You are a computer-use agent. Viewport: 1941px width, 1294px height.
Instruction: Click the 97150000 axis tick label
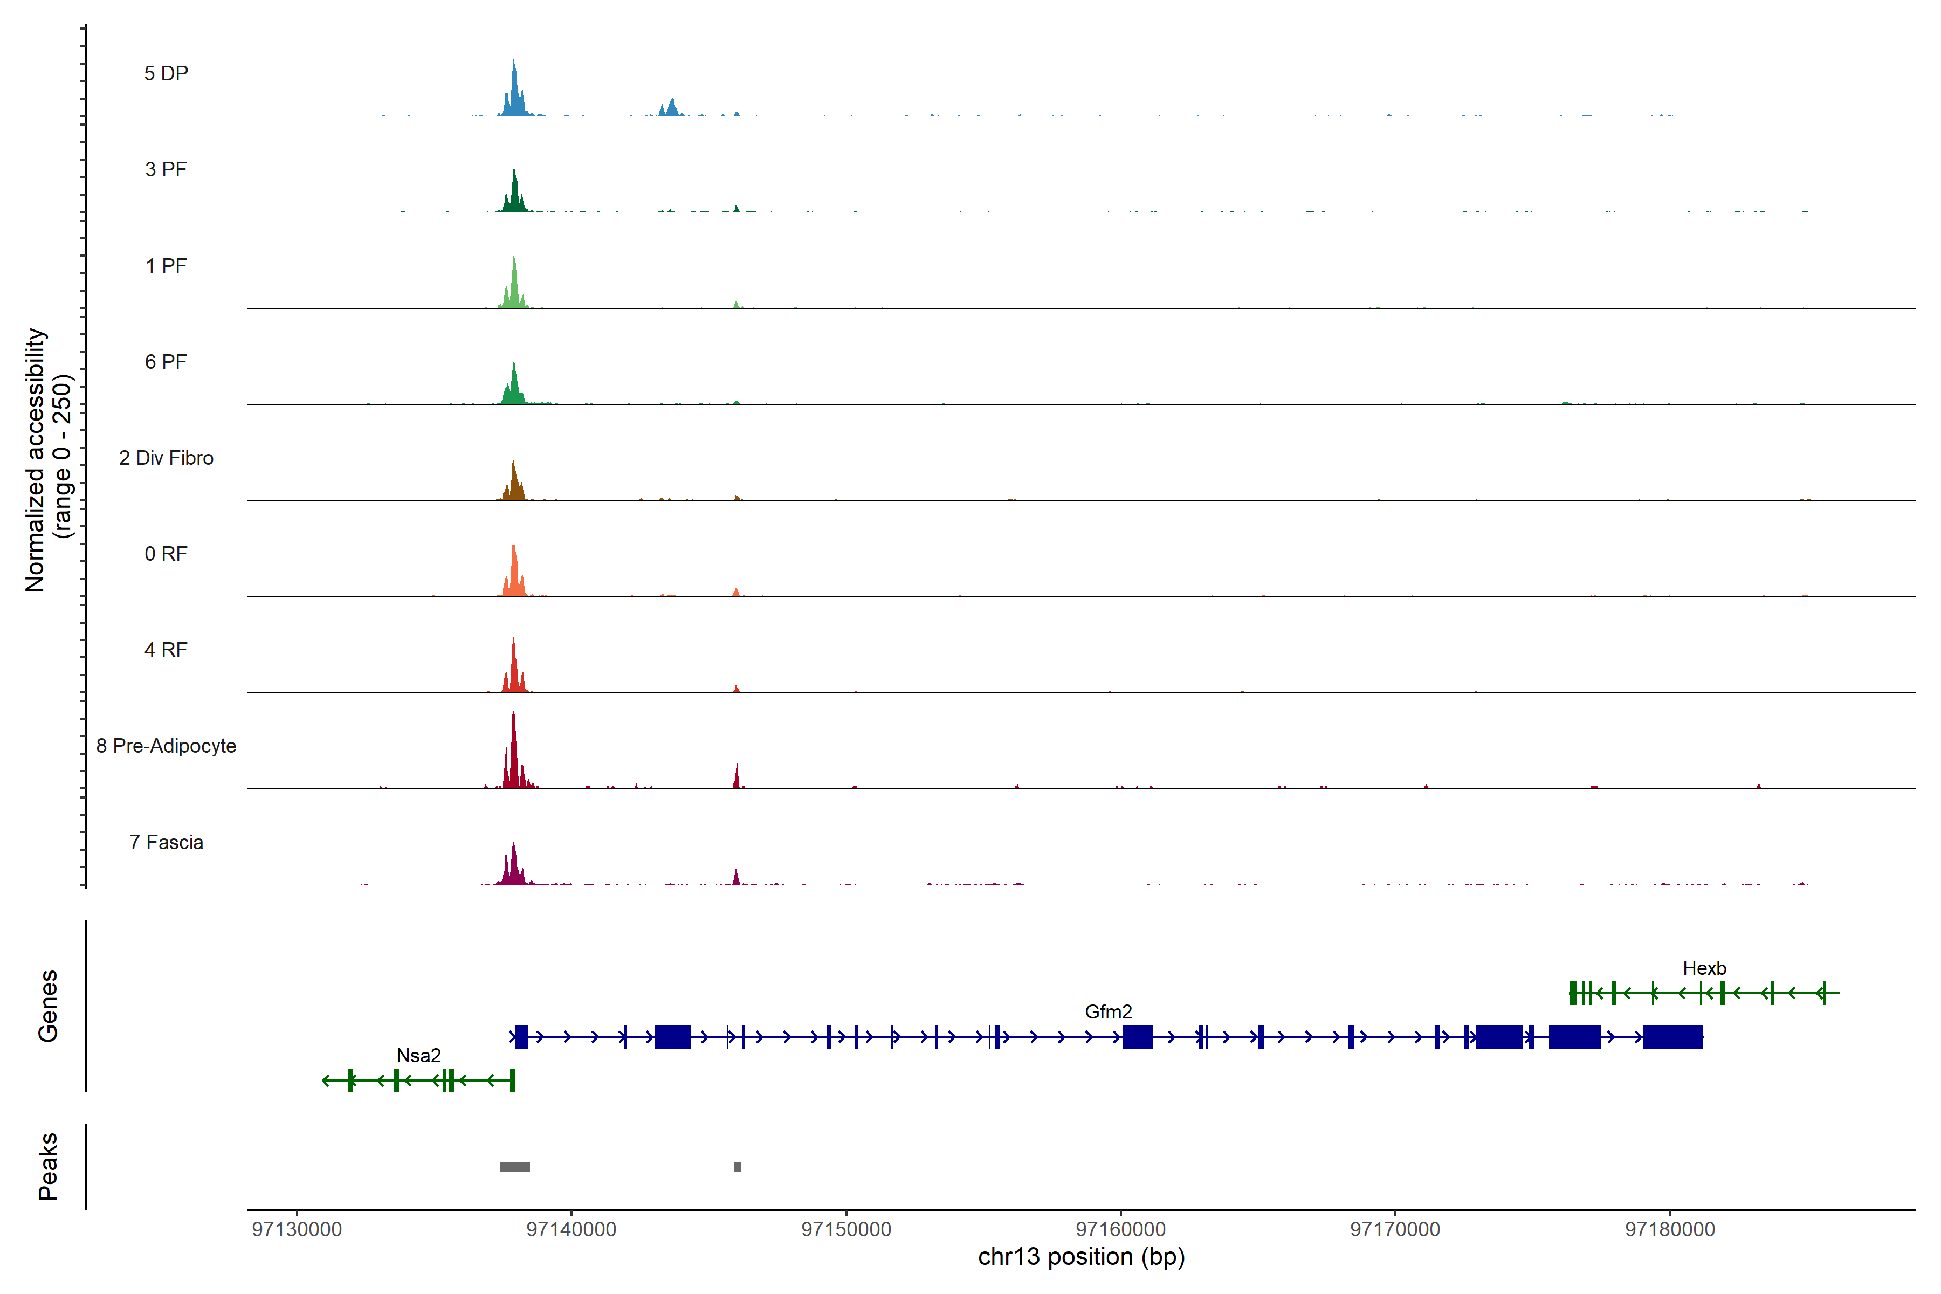[846, 1230]
